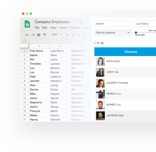156x152 pixels.
Task: Click the 'Last Name' header cell in sheet
Action: (60, 51)
